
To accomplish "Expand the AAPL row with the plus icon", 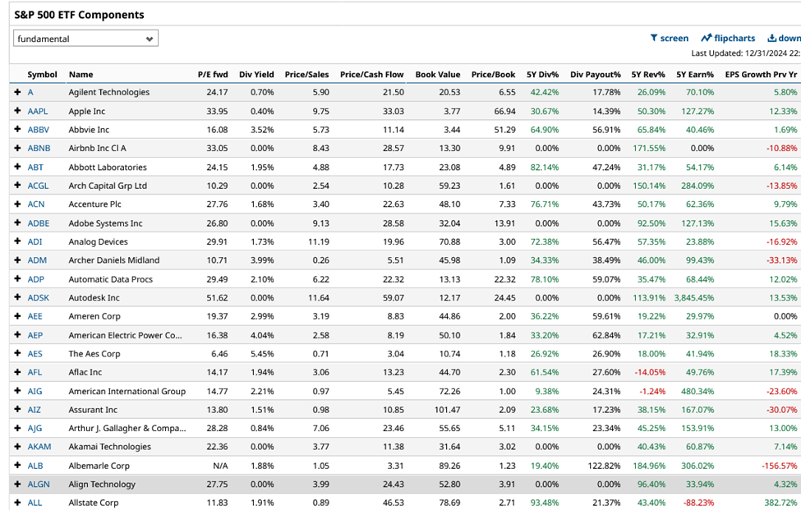I will [18, 112].
